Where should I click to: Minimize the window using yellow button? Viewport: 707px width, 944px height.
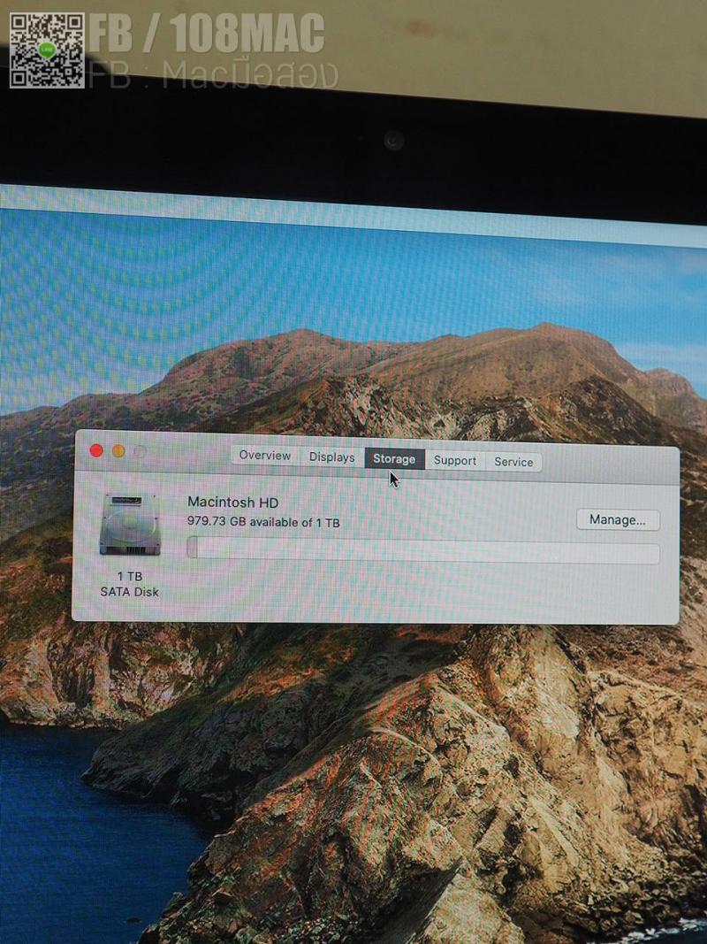click(118, 451)
